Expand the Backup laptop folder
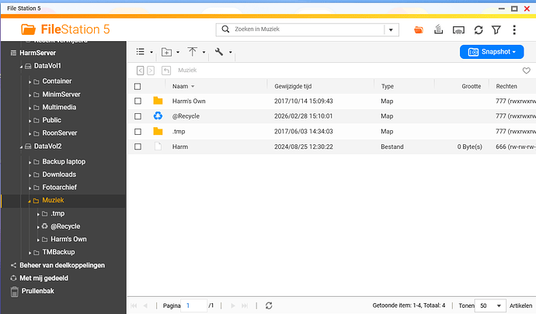The width and height of the screenshot is (536, 314). click(30, 163)
